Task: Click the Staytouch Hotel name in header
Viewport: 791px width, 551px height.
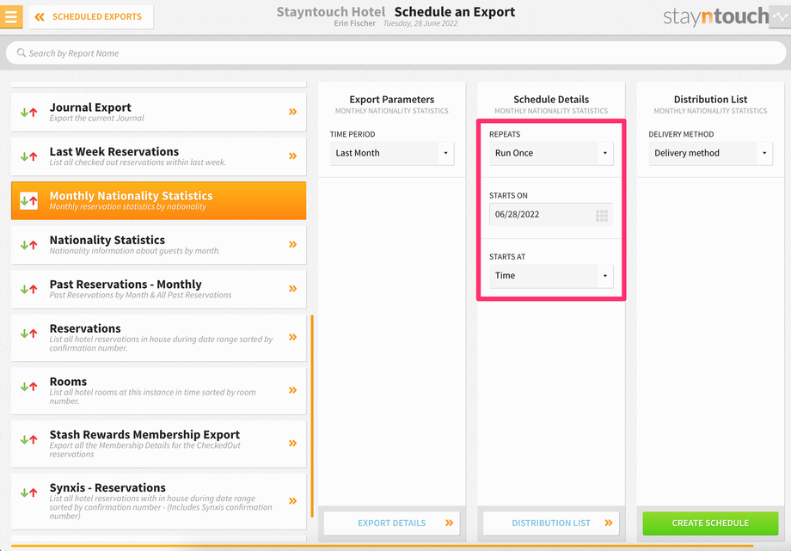Action: [331, 12]
